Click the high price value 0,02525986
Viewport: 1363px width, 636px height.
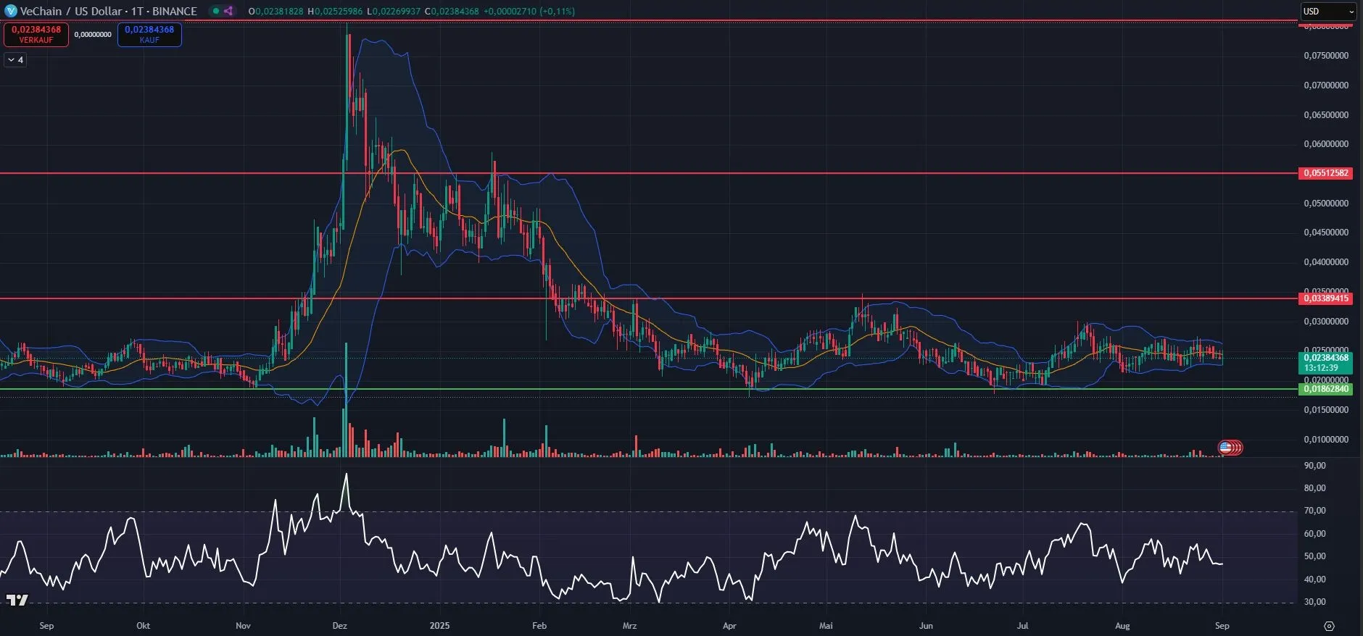(339, 12)
